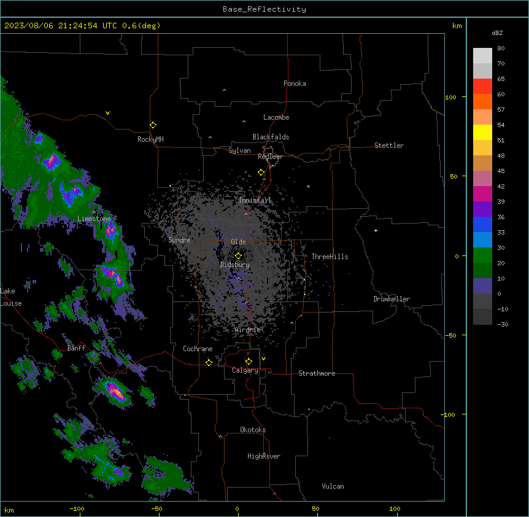The image size is (529, 517).
Task: Click the Base_Reflectivity title
Action: (x=264, y=9)
